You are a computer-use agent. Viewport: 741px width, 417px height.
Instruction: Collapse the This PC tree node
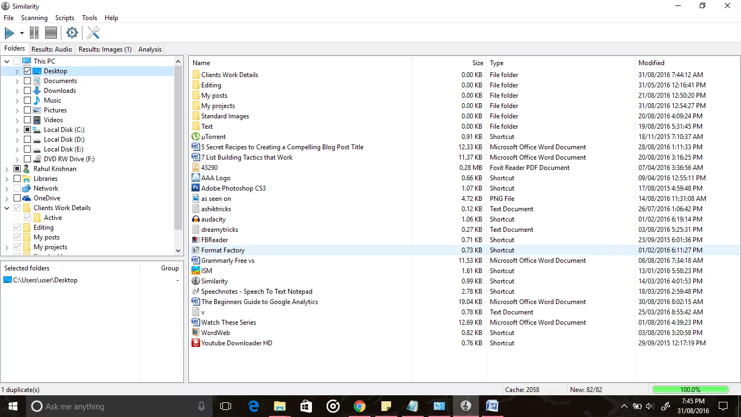pyautogui.click(x=7, y=61)
